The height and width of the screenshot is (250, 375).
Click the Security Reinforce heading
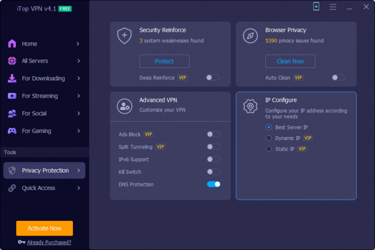163,30
